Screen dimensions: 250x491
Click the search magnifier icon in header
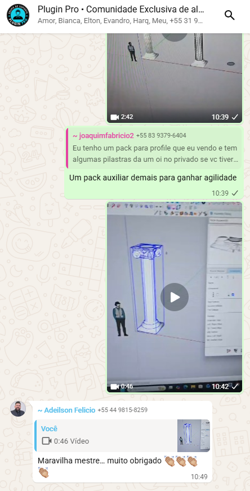(x=230, y=15)
